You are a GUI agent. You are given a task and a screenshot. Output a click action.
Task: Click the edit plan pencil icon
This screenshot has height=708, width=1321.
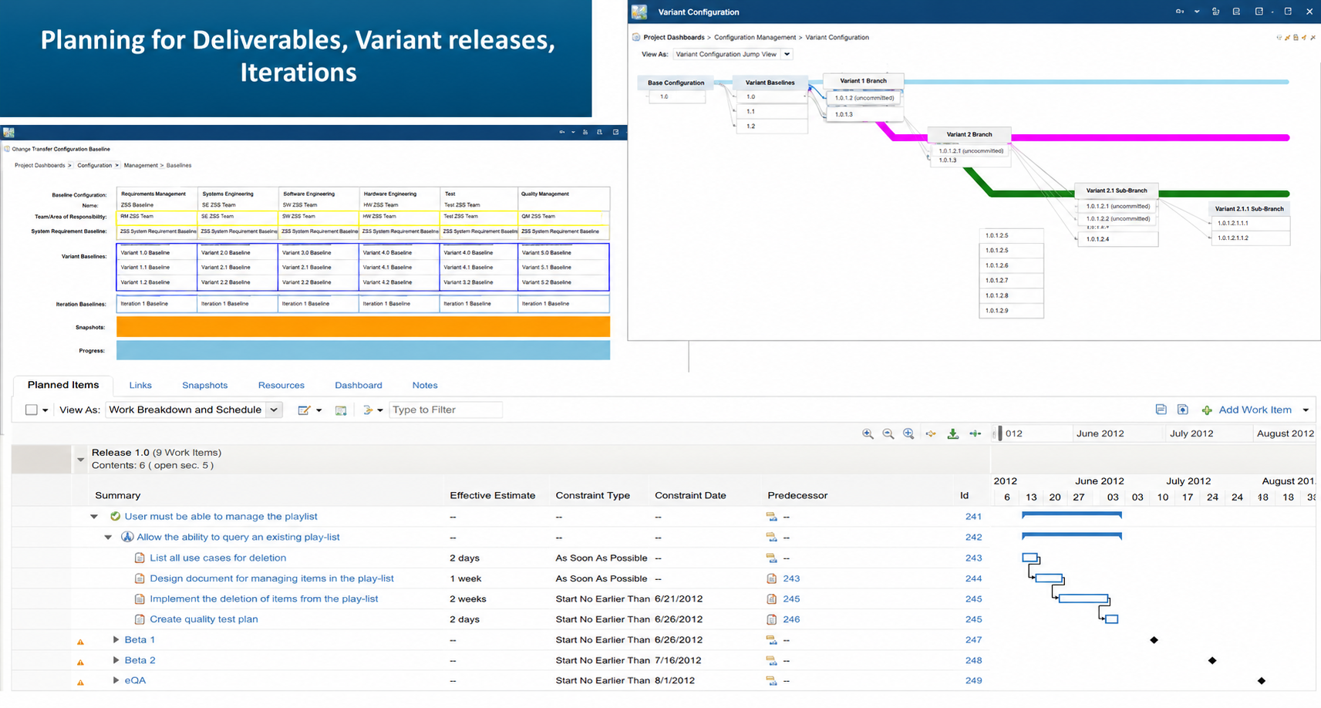[304, 410]
